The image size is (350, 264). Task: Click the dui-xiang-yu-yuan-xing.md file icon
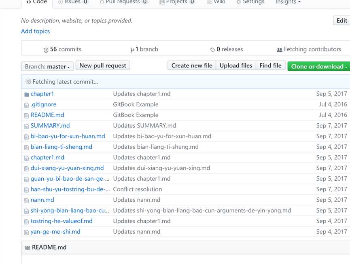26,169
